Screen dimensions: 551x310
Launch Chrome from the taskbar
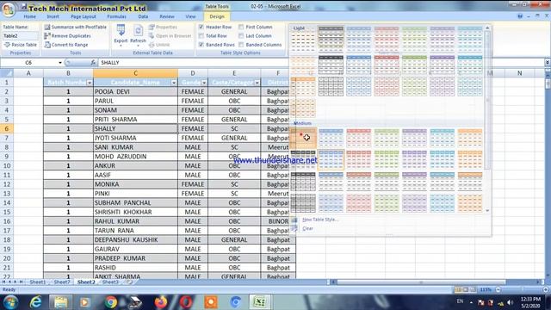click(x=111, y=302)
